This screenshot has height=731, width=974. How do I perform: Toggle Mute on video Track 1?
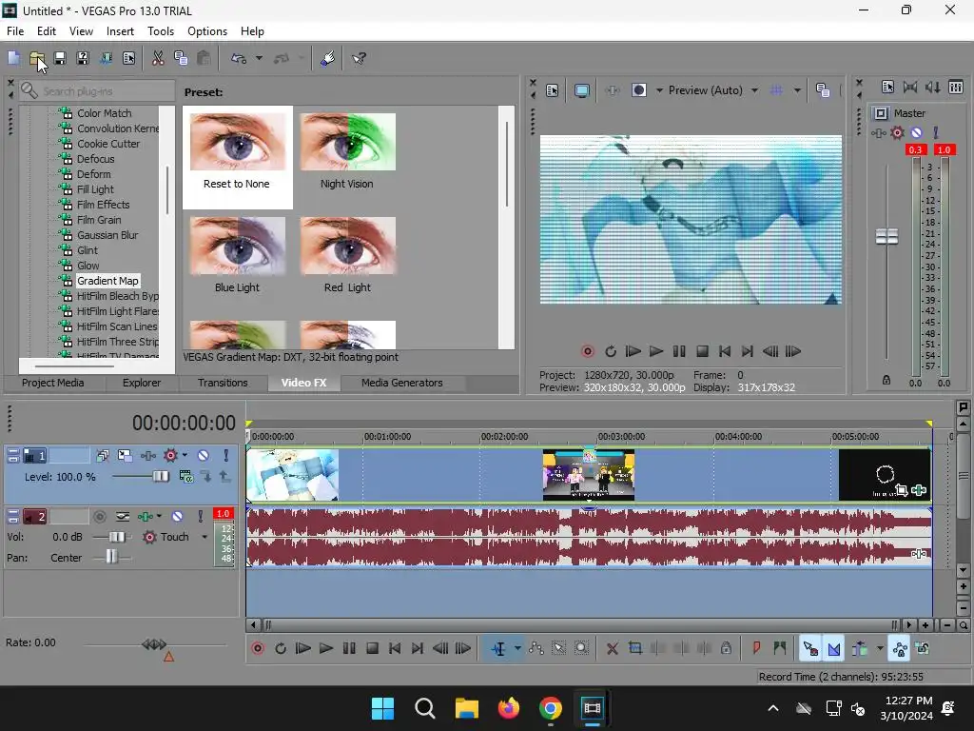[204, 456]
